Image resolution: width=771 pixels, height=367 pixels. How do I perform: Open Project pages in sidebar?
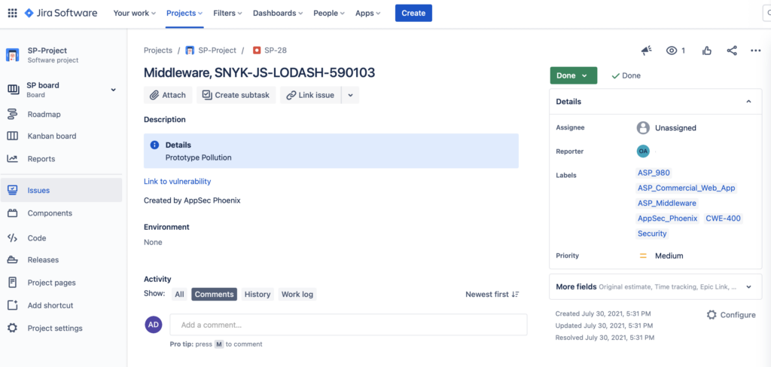(x=51, y=283)
